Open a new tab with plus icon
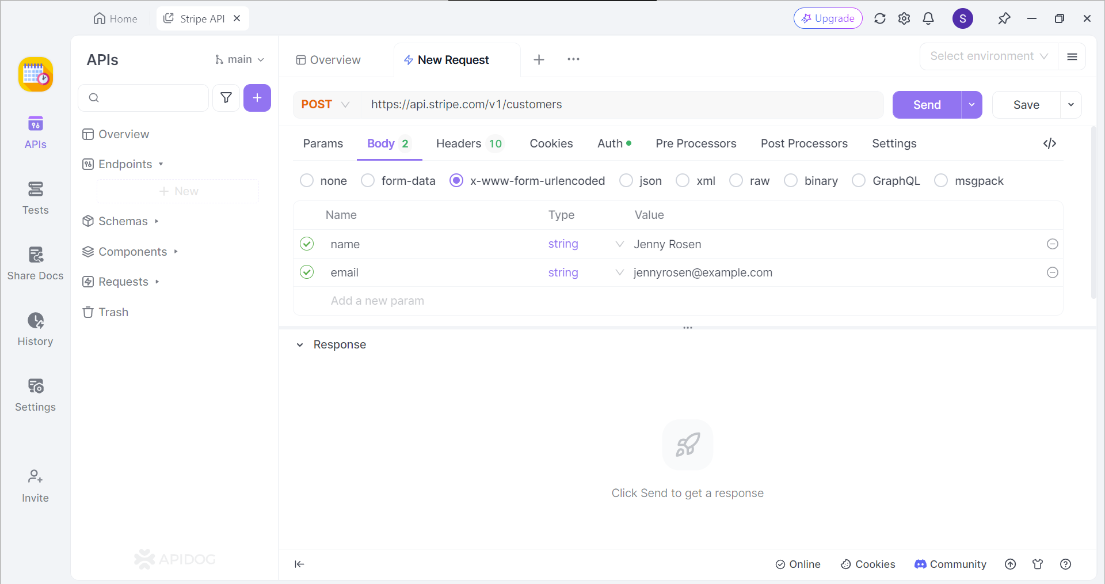The height and width of the screenshot is (584, 1105). point(539,59)
